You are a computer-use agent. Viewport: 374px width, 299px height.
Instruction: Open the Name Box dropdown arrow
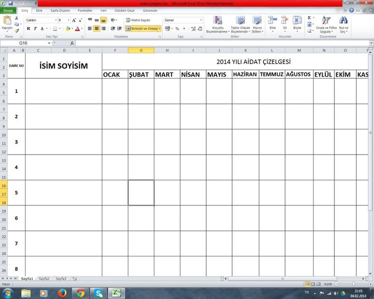49,43
